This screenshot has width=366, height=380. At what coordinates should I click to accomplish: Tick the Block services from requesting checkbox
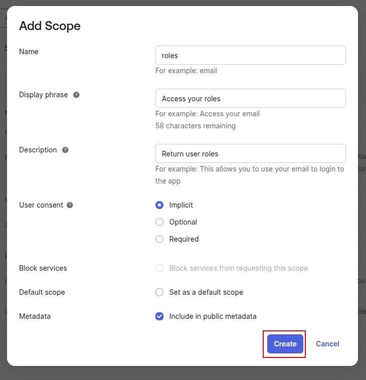pos(159,268)
